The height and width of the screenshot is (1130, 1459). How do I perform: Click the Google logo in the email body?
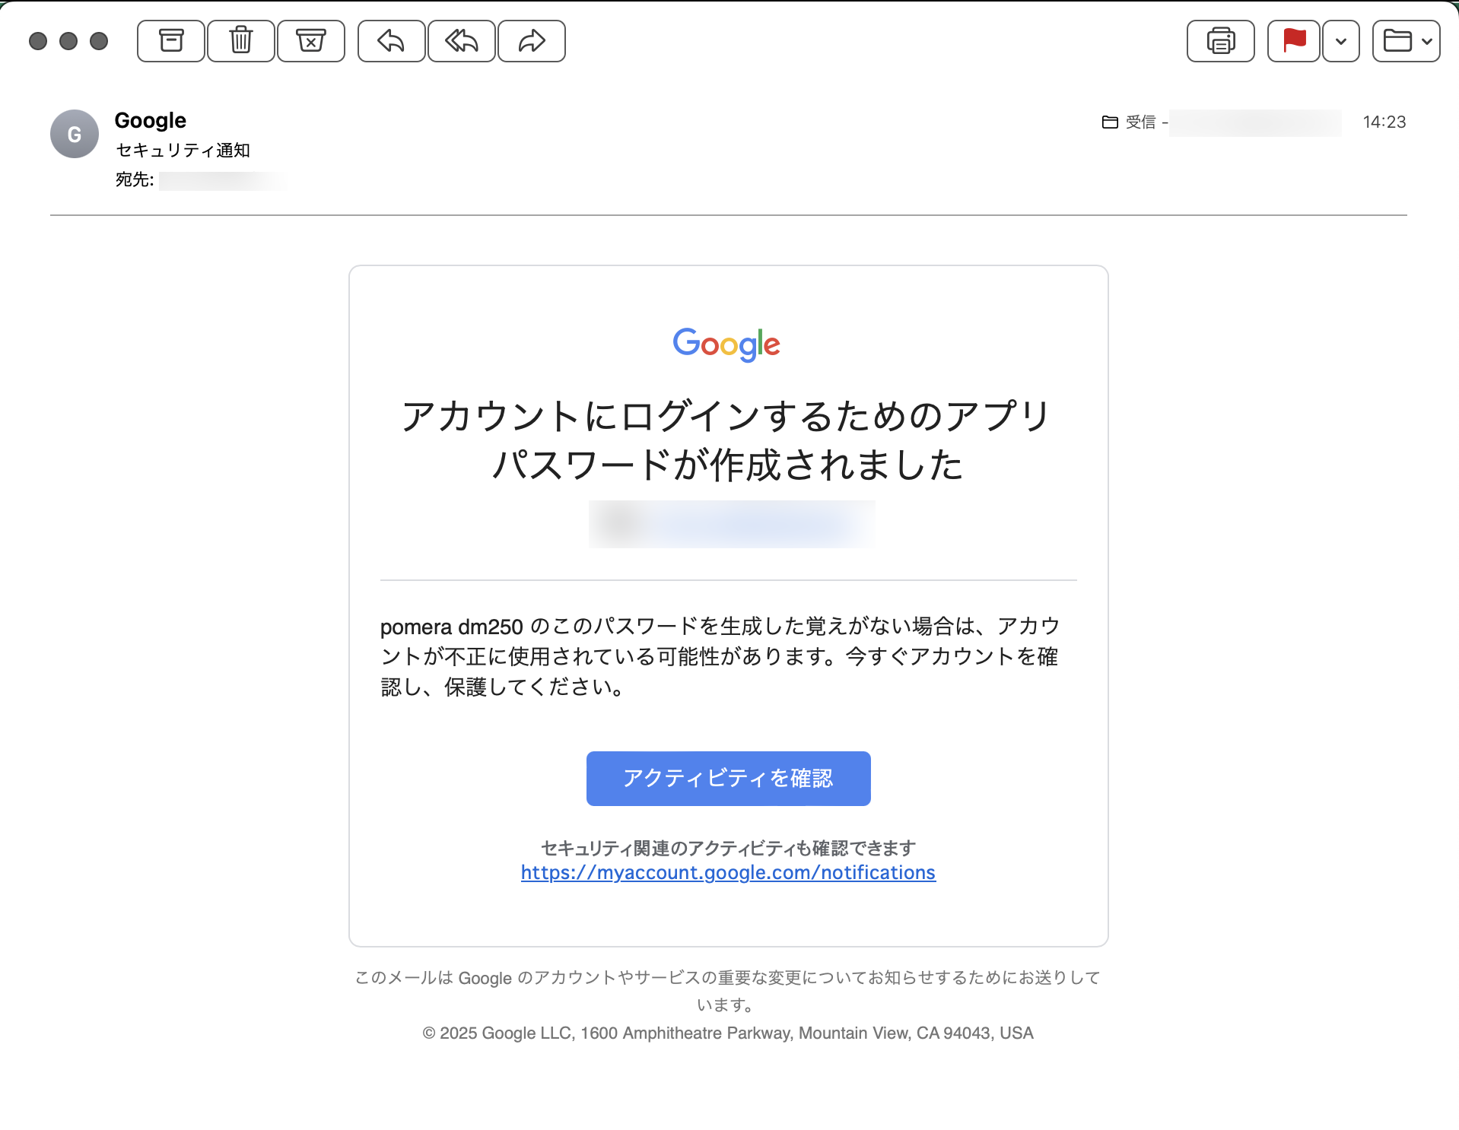click(726, 344)
